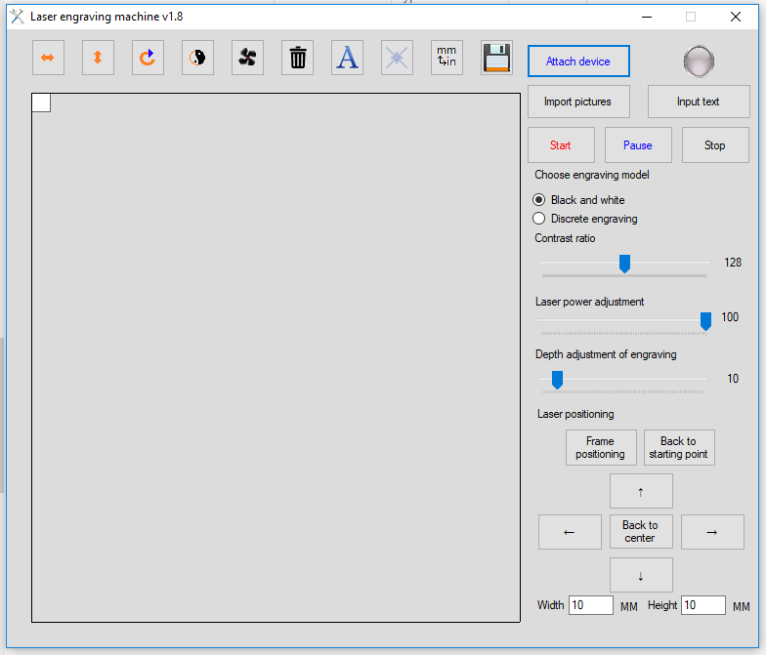Move laser left with left arrow
766x655 pixels.
click(x=570, y=532)
